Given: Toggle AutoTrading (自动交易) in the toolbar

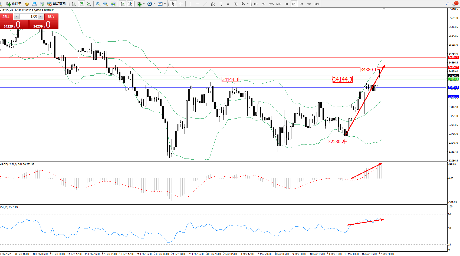Looking at the screenshot, I should tap(56, 4).
